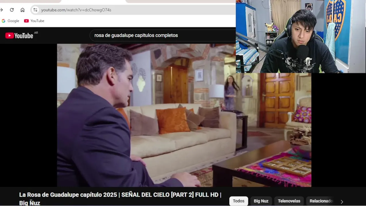Open the YouTube bookmark
This screenshot has height=206, width=366.
click(x=34, y=21)
